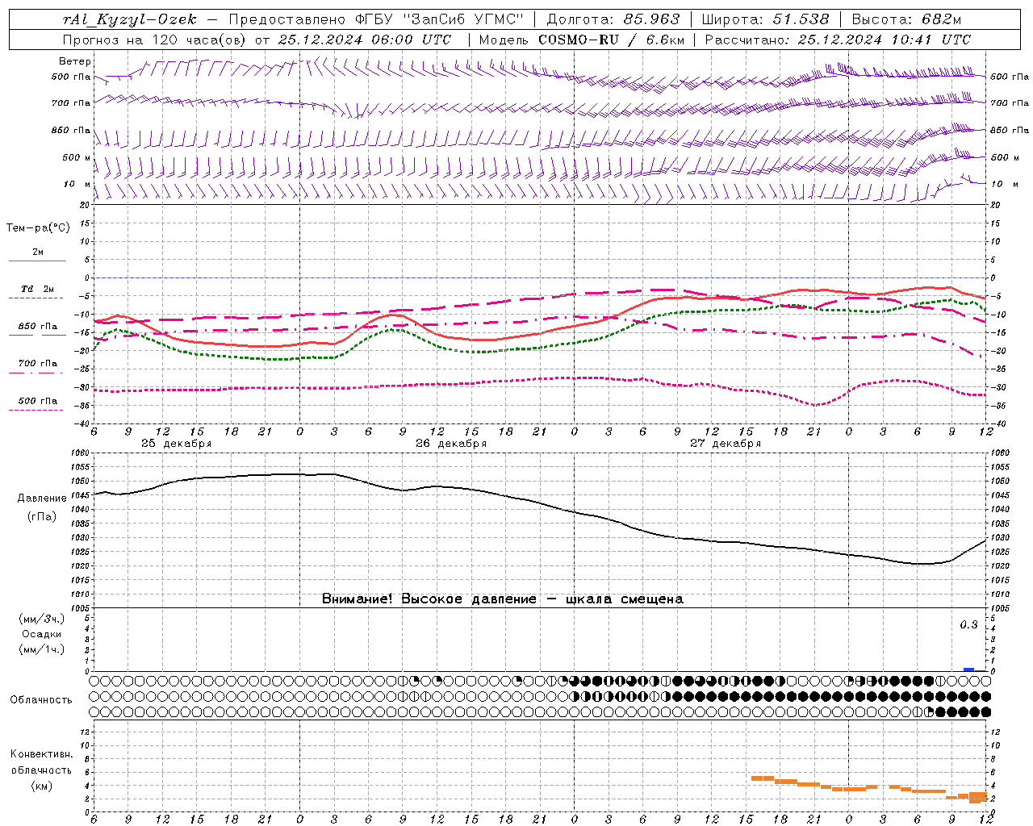The image size is (1033, 826).
Task: Select the Прогноз на 120 часа(ов) text
Action: click(155, 40)
